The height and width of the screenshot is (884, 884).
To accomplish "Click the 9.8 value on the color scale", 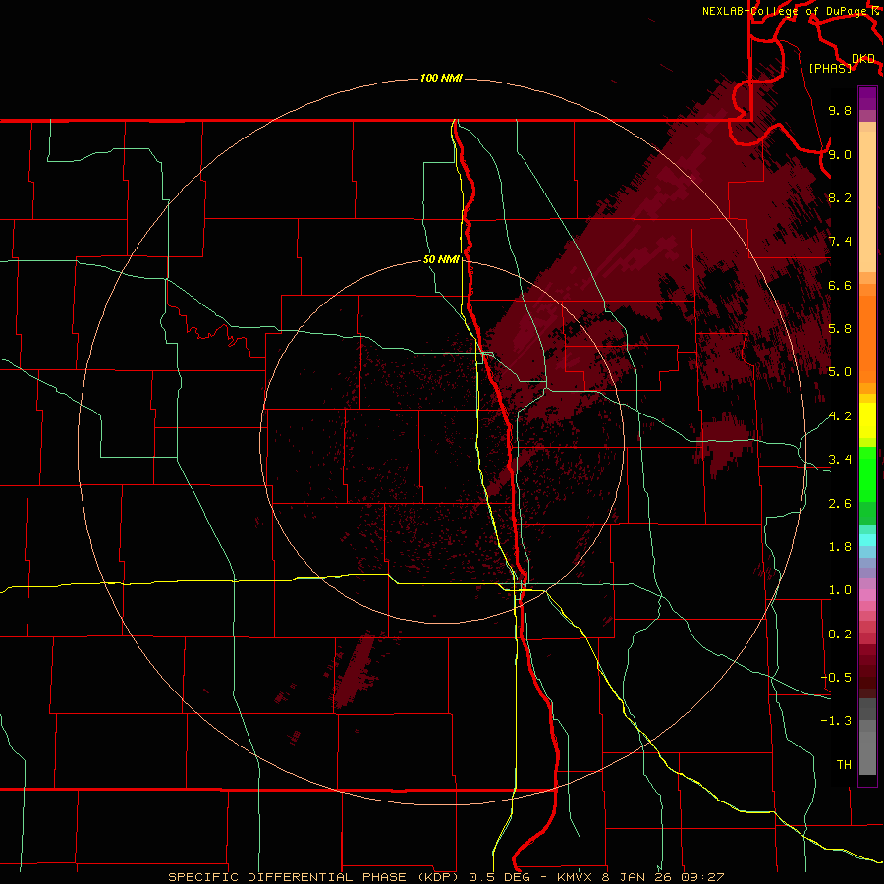I will point(840,111).
